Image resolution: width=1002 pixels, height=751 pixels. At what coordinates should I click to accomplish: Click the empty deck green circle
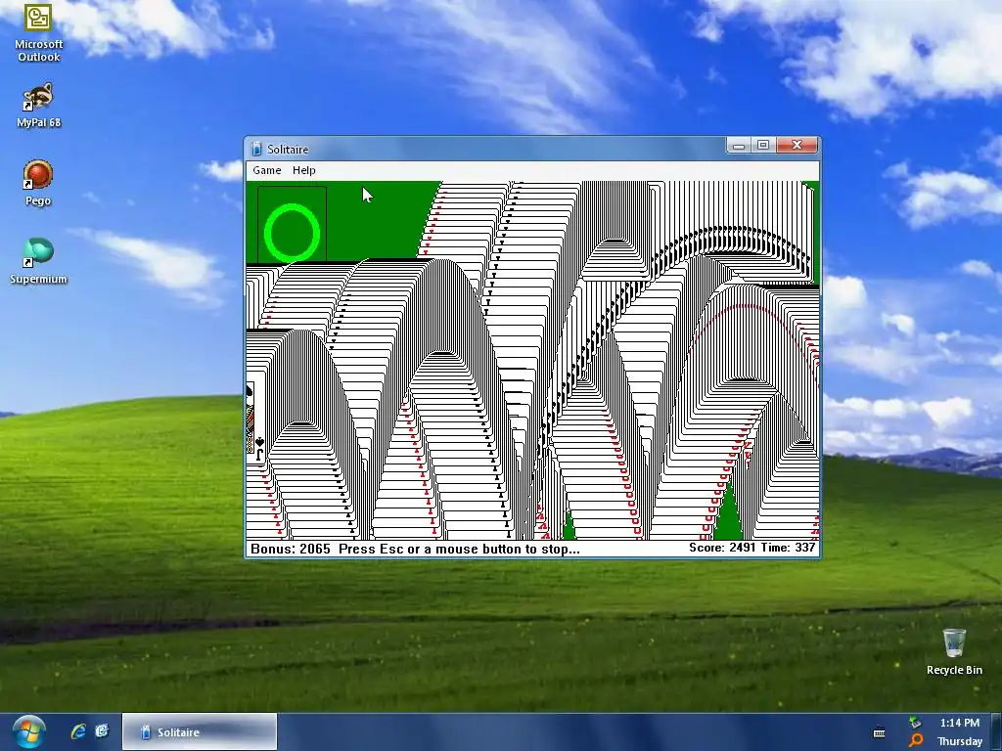(x=292, y=233)
